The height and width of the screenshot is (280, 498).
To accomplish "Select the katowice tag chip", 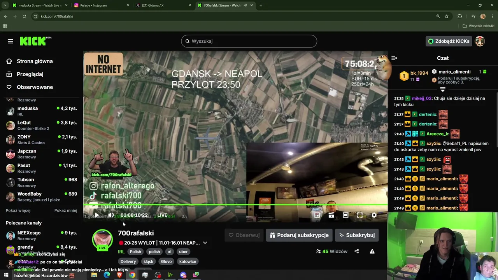I will coord(188,261).
